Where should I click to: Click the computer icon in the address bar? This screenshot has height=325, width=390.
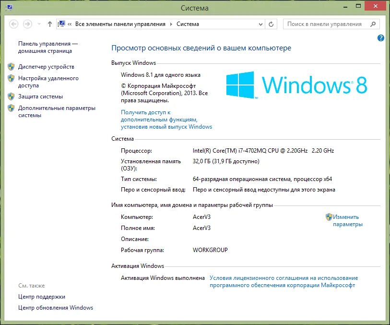(61, 24)
